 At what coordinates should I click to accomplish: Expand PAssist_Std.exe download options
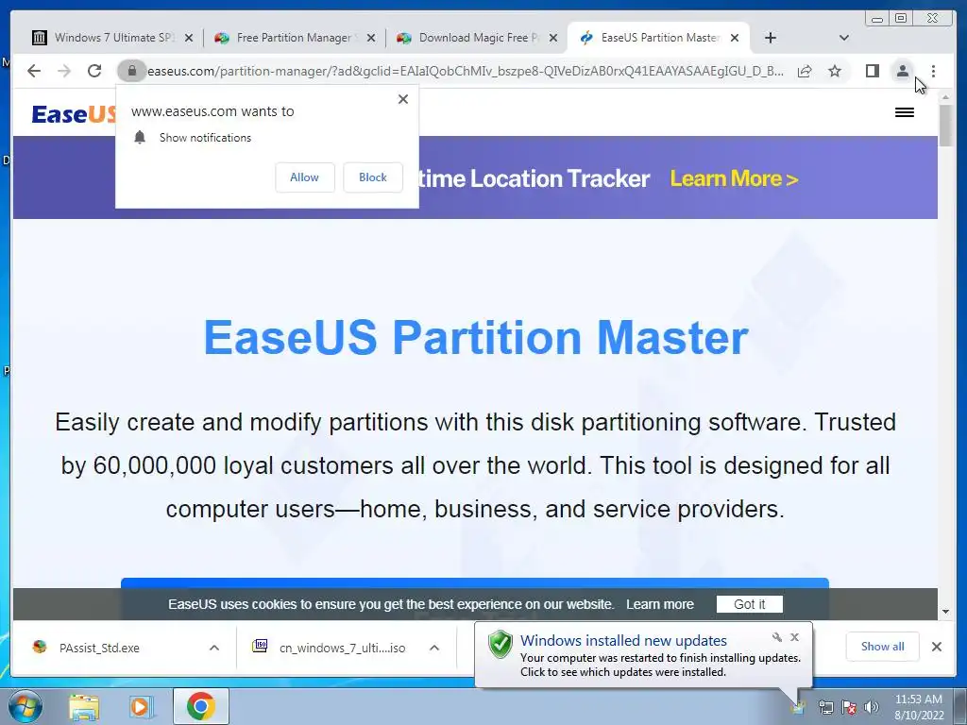coord(214,648)
